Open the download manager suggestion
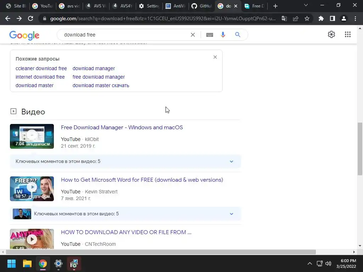The height and width of the screenshot is (272, 363). click(94, 68)
